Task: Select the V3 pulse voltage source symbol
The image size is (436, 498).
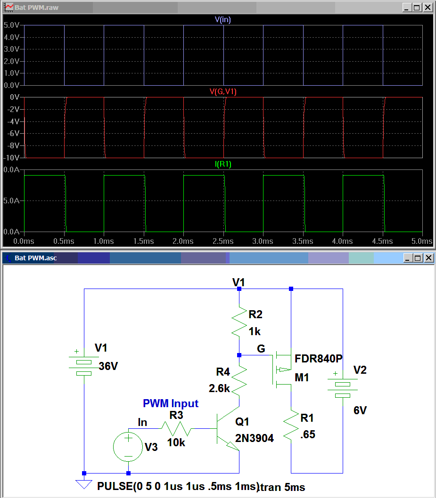Action: 128,447
